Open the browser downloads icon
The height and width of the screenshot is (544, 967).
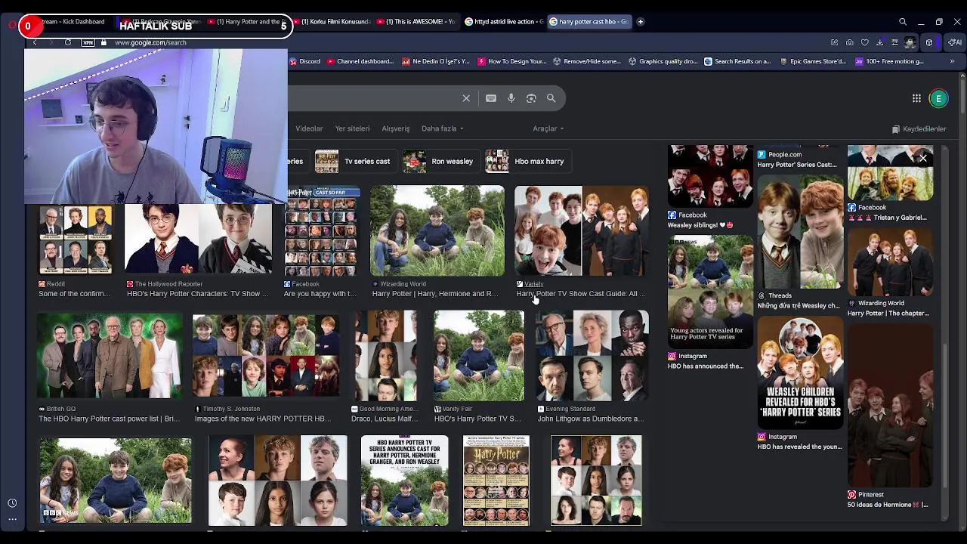tap(880, 42)
